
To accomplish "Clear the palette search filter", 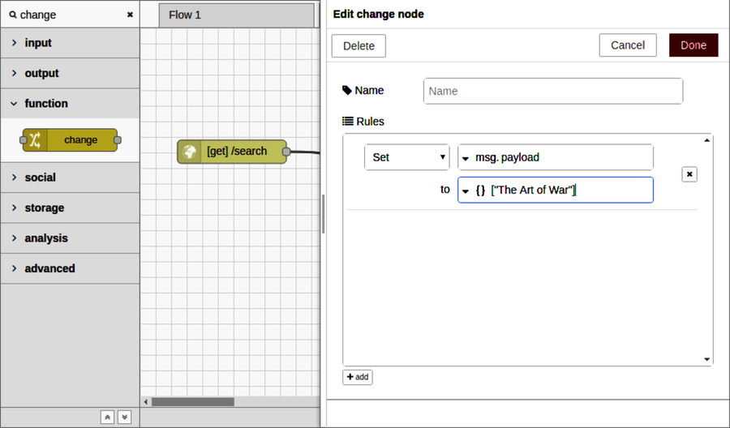I will [x=130, y=15].
